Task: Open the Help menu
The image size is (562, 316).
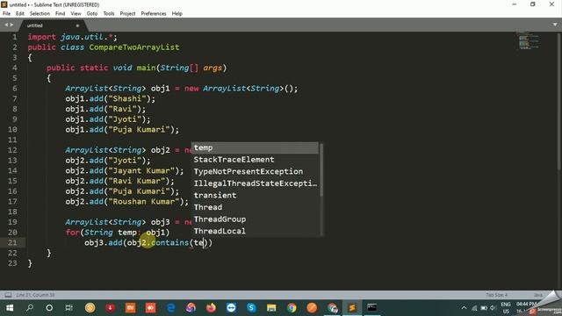Action: tap(177, 14)
